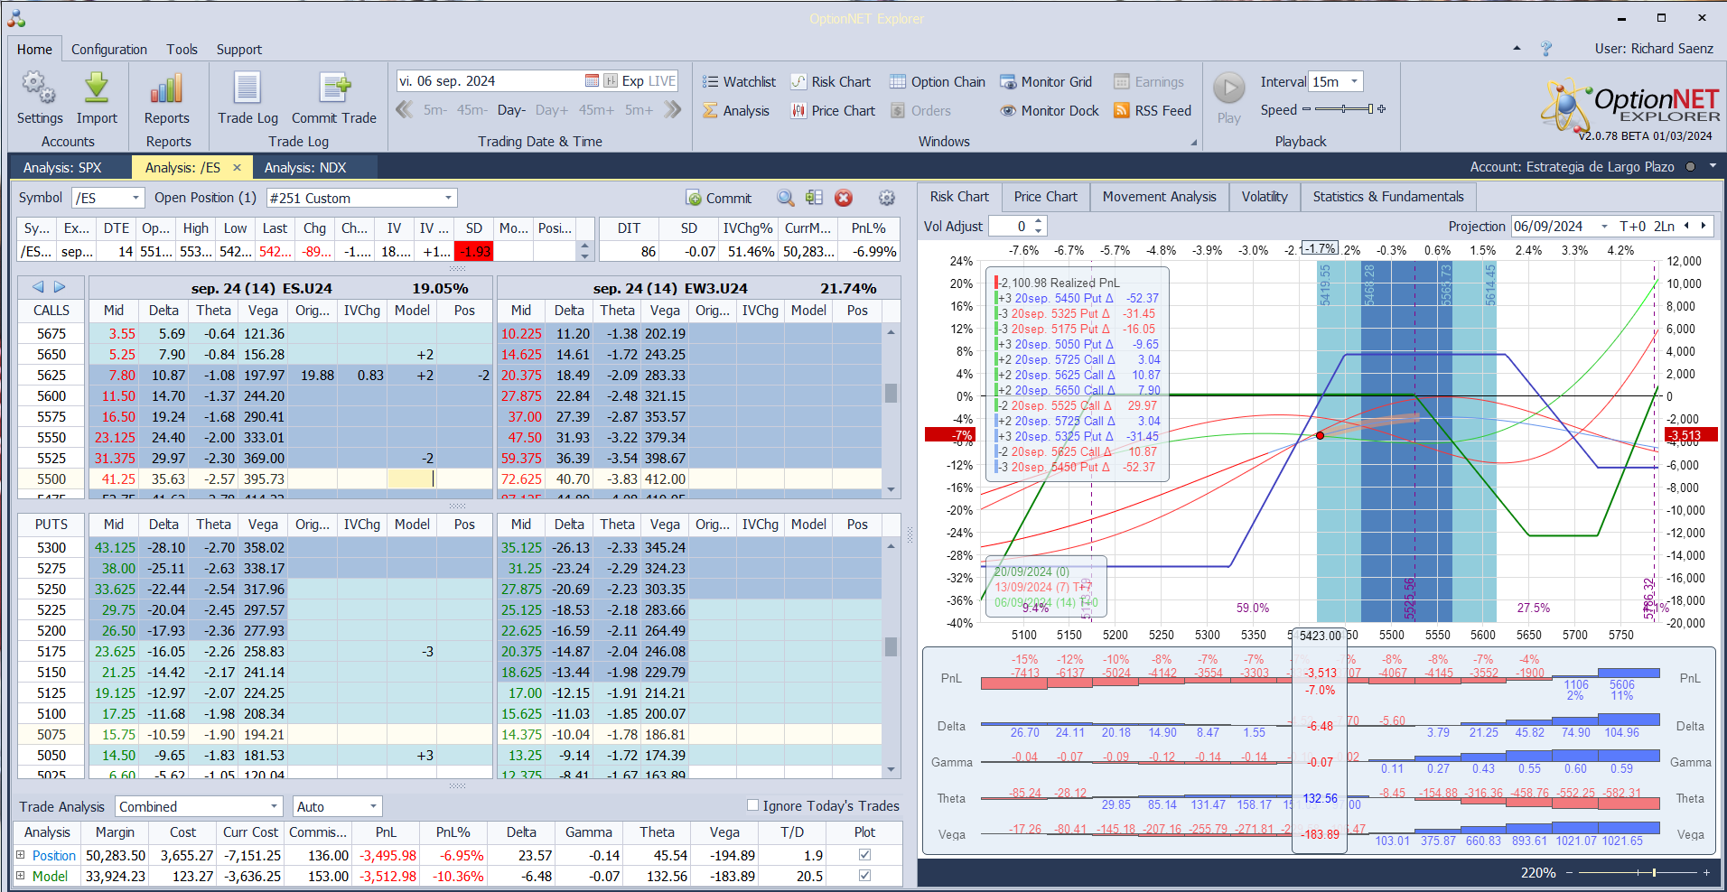Collapse the ribbon with the up arrow
This screenshot has height=892, width=1727.
click(x=1517, y=49)
